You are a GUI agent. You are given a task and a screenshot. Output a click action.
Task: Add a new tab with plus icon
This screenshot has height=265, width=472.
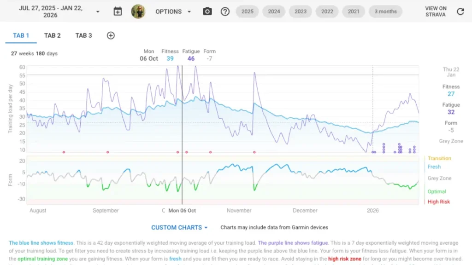point(111,35)
